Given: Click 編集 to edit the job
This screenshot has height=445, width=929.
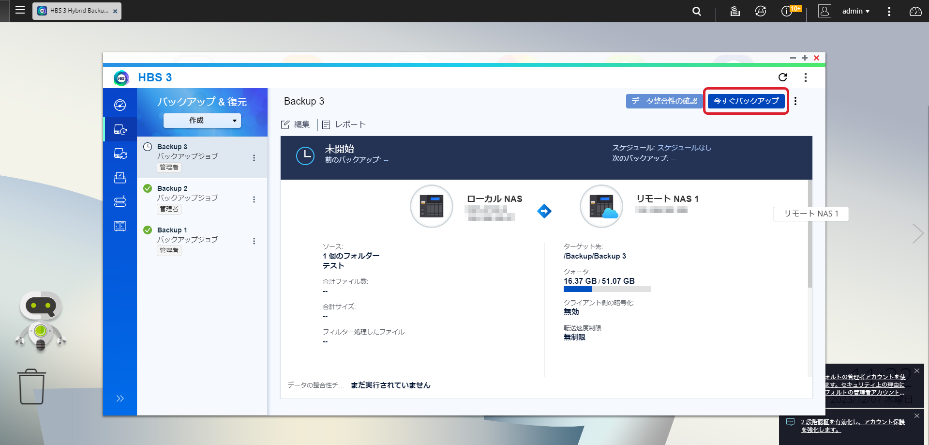Looking at the screenshot, I should tap(296, 124).
